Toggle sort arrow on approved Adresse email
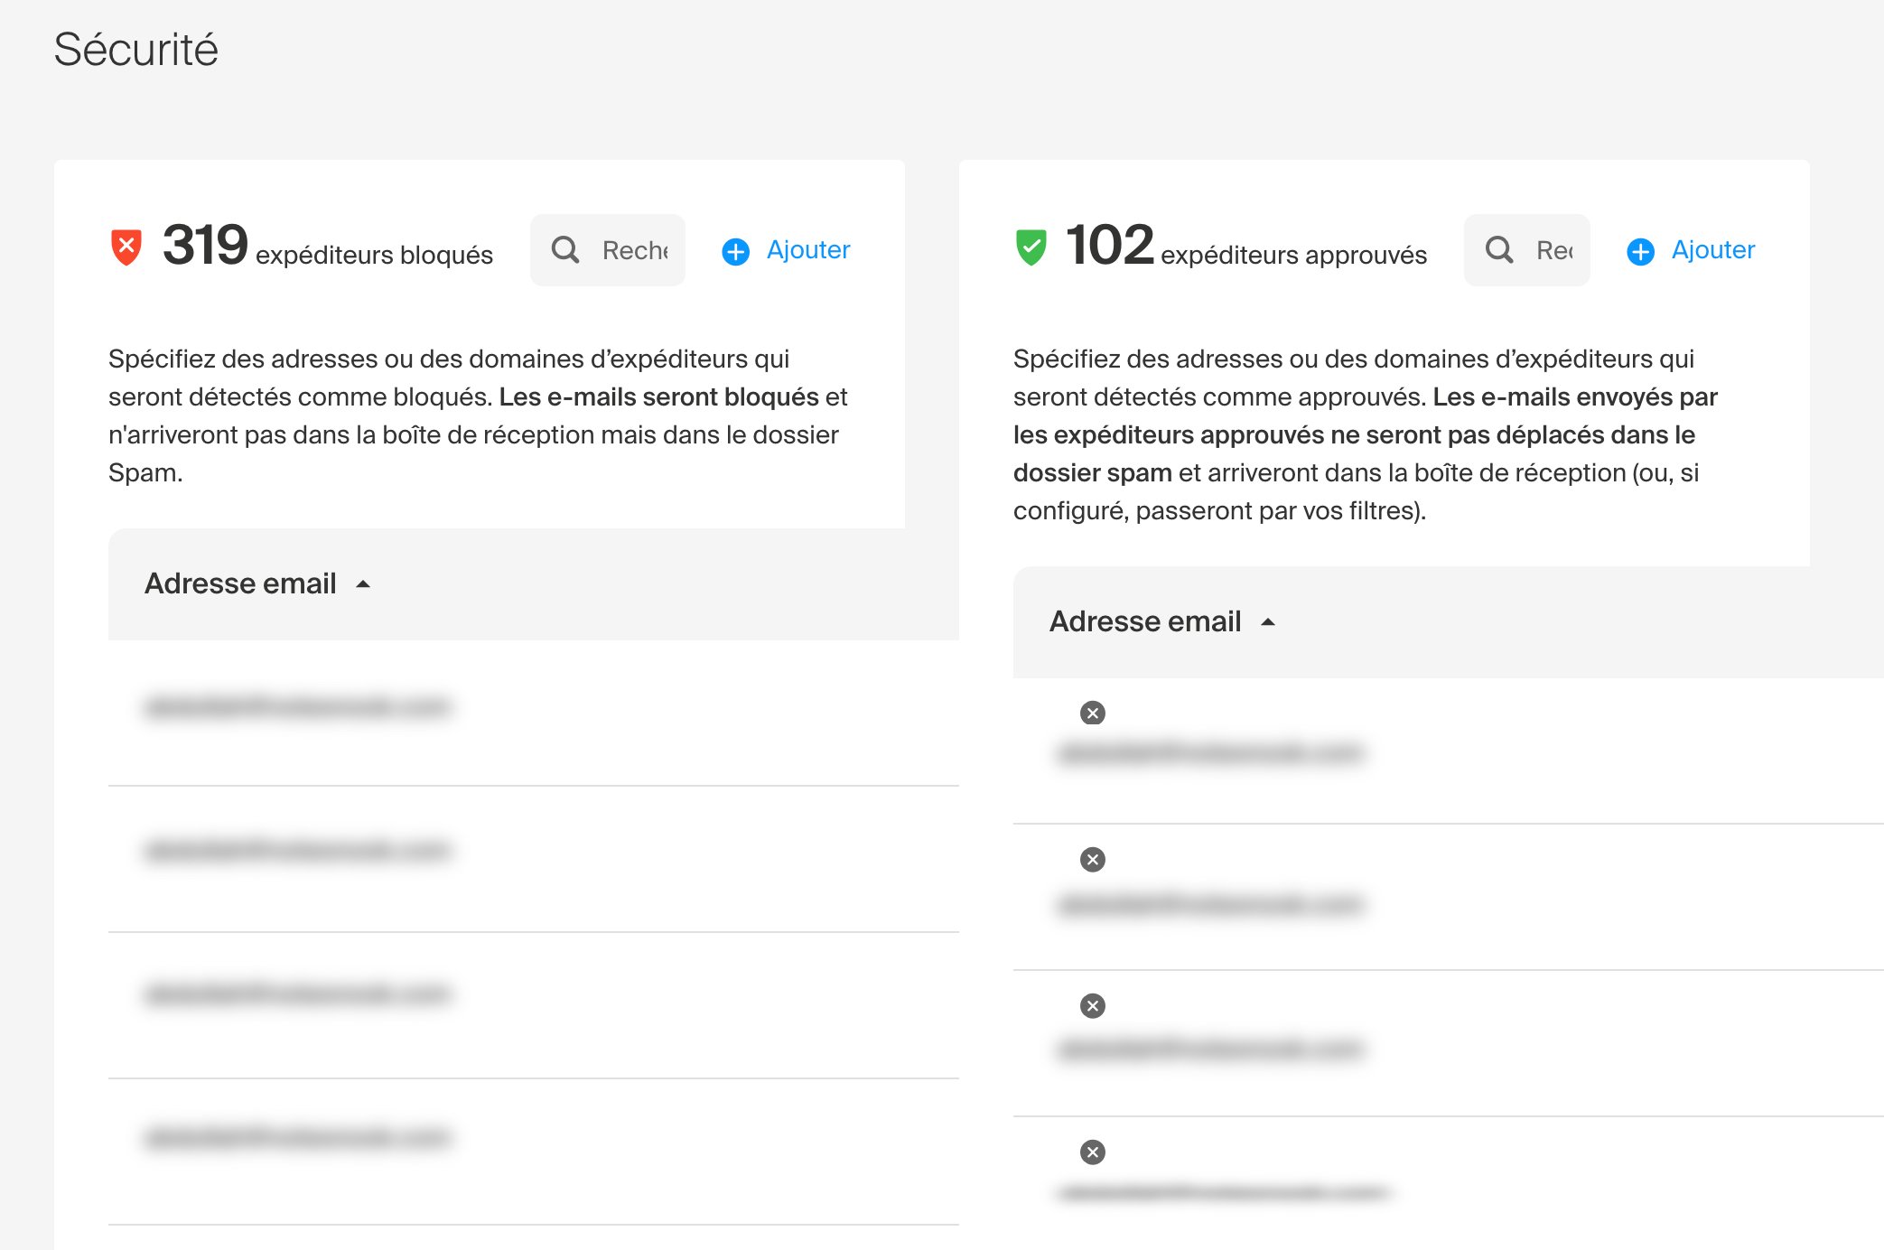 click(1268, 622)
